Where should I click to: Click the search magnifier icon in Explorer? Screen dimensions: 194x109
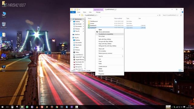(181, 15)
